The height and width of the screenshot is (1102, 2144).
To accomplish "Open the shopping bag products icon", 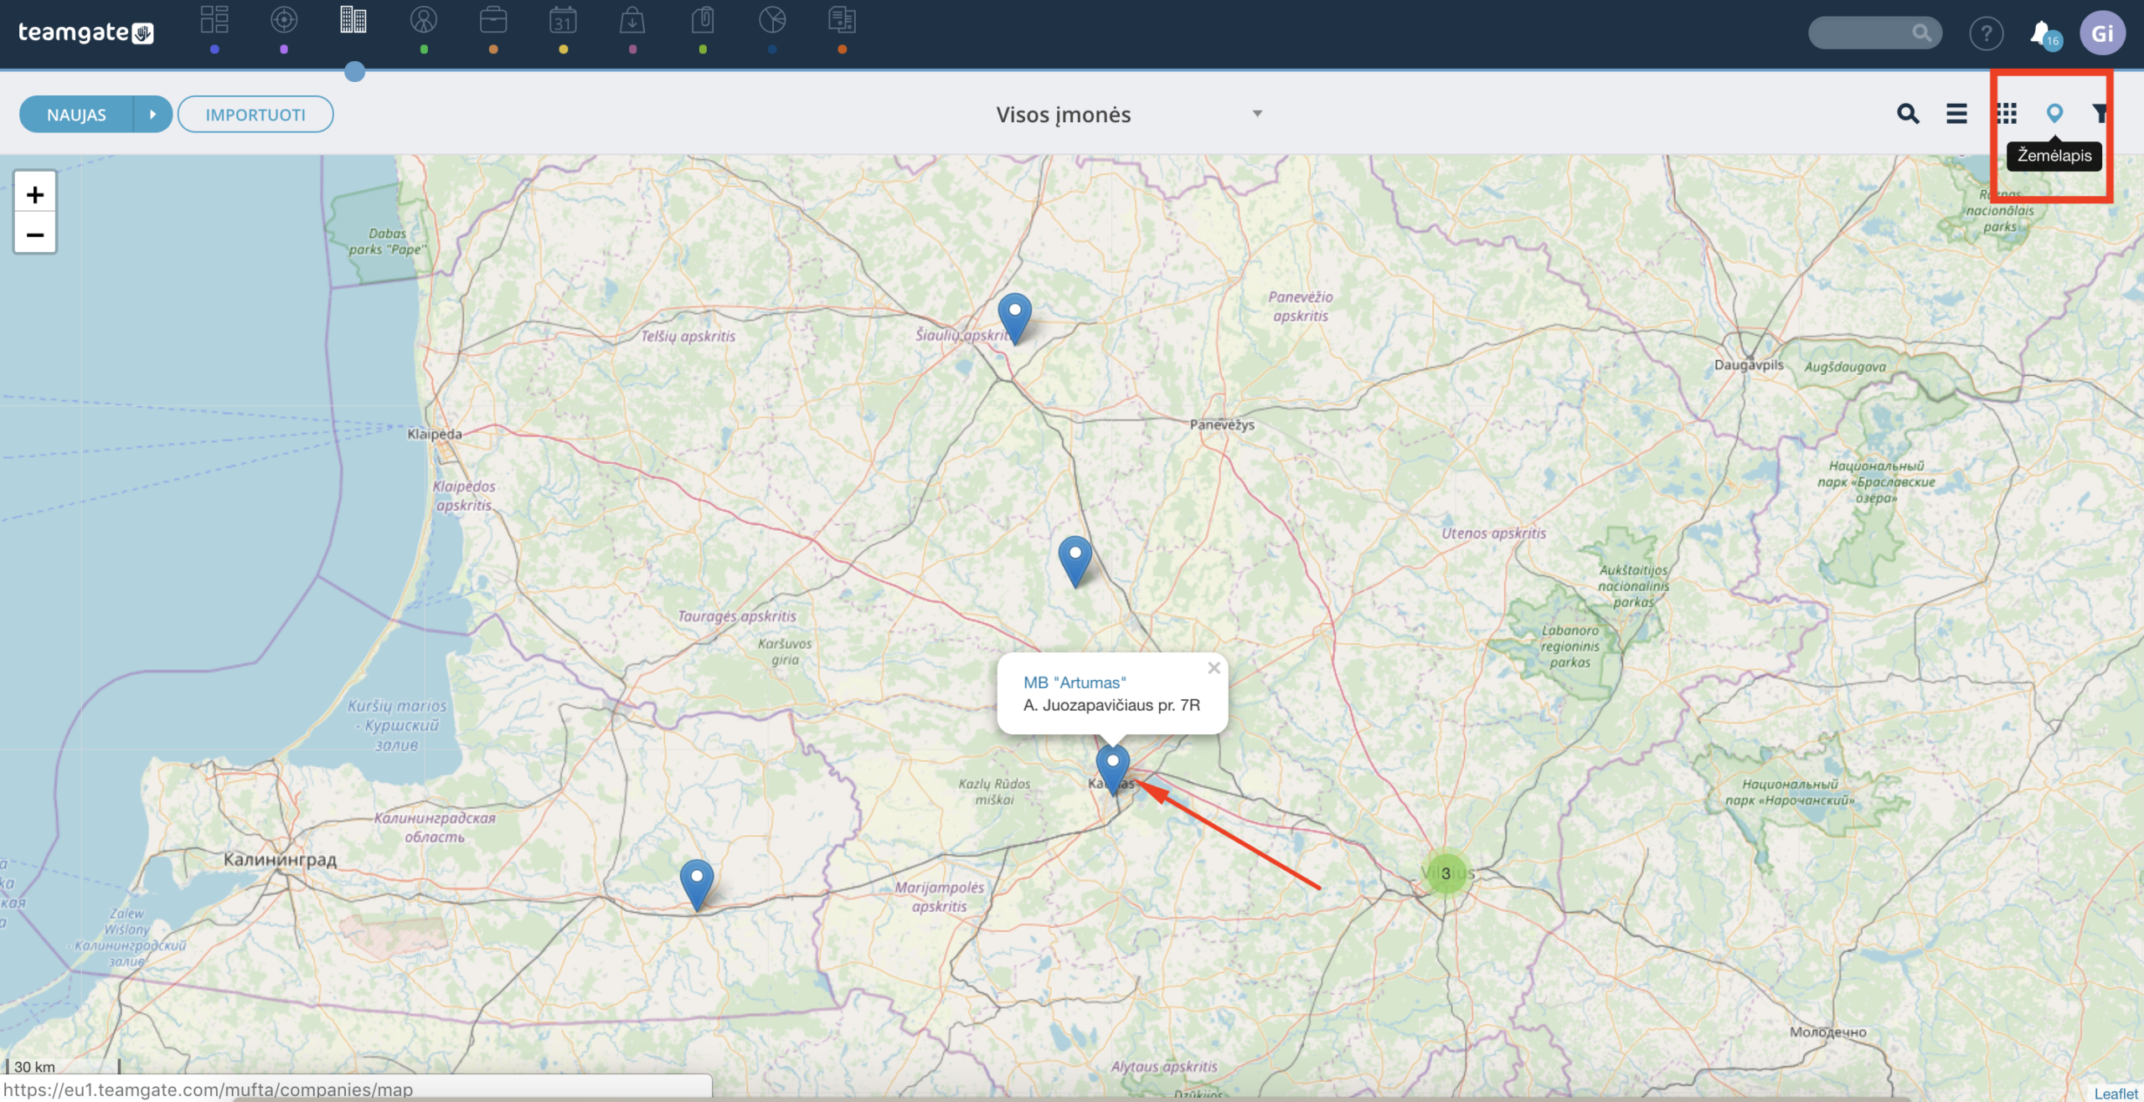I will 632,20.
